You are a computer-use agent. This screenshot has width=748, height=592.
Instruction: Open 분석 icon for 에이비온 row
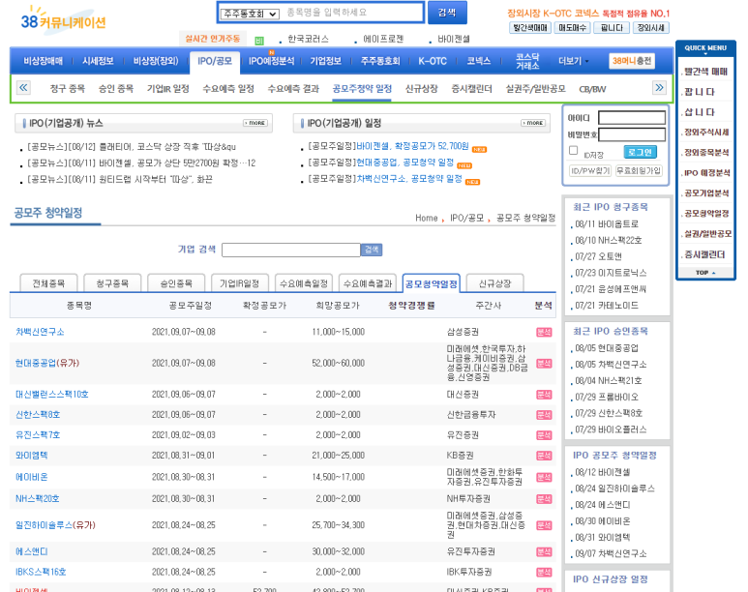click(544, 477)
